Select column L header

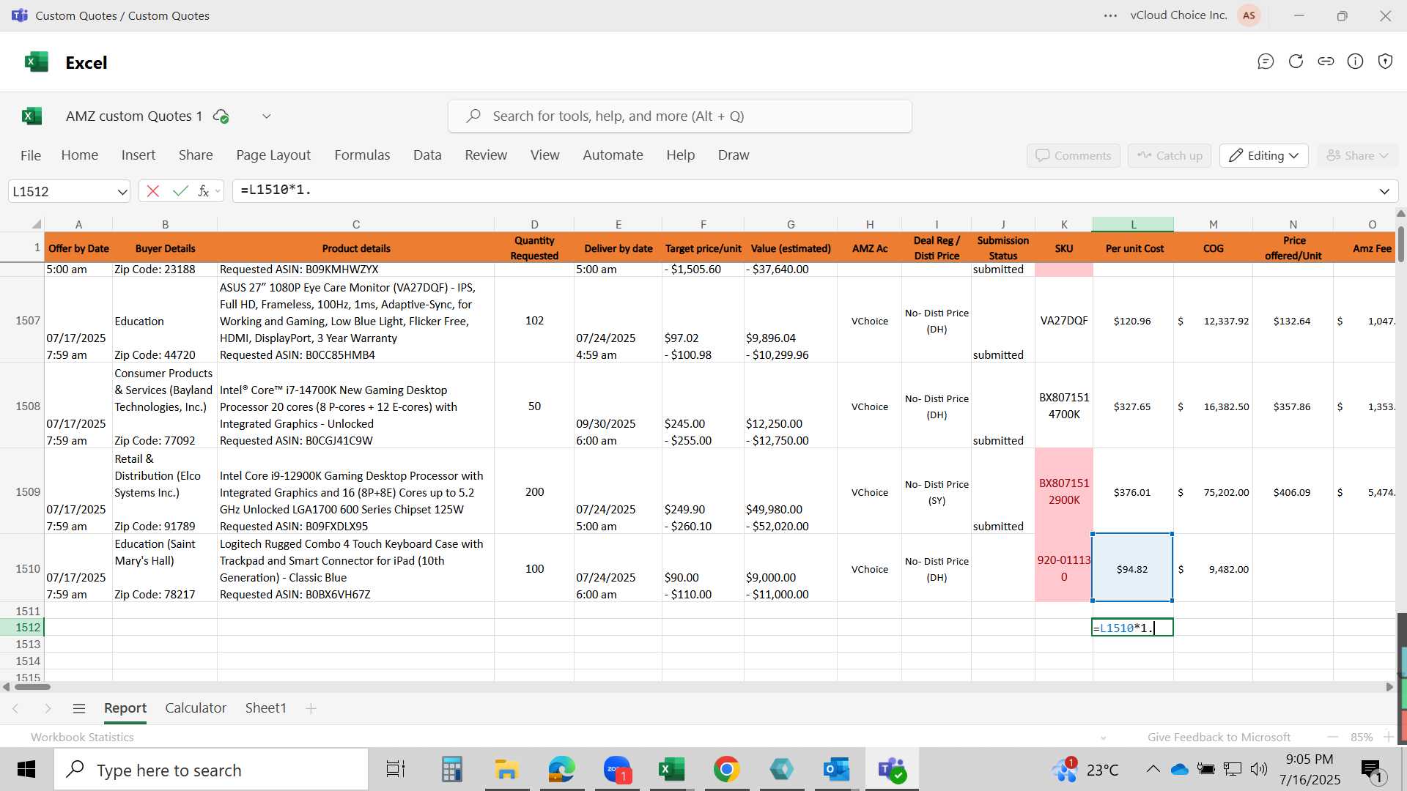(1133, 224)
